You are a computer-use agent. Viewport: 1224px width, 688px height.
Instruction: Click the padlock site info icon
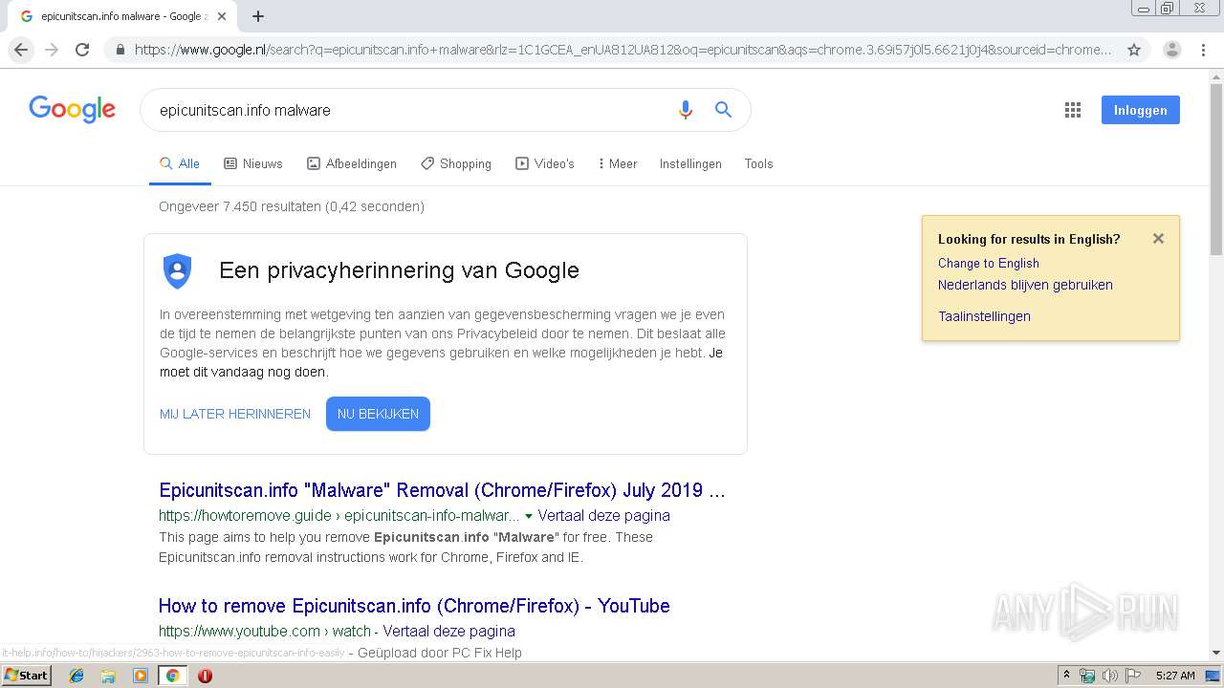(120, 50)
